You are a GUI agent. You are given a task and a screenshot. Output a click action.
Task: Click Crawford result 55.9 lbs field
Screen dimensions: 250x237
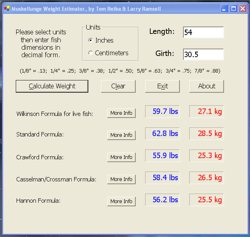(162, 156)
